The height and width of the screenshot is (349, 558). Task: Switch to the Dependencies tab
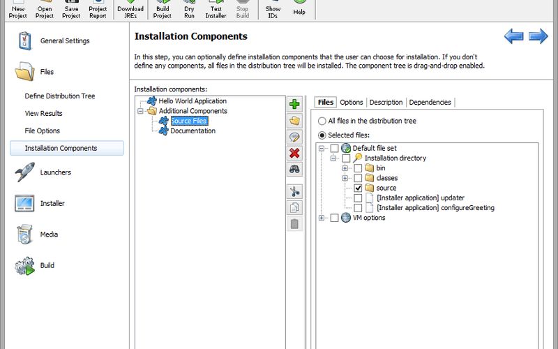point(430,102)
